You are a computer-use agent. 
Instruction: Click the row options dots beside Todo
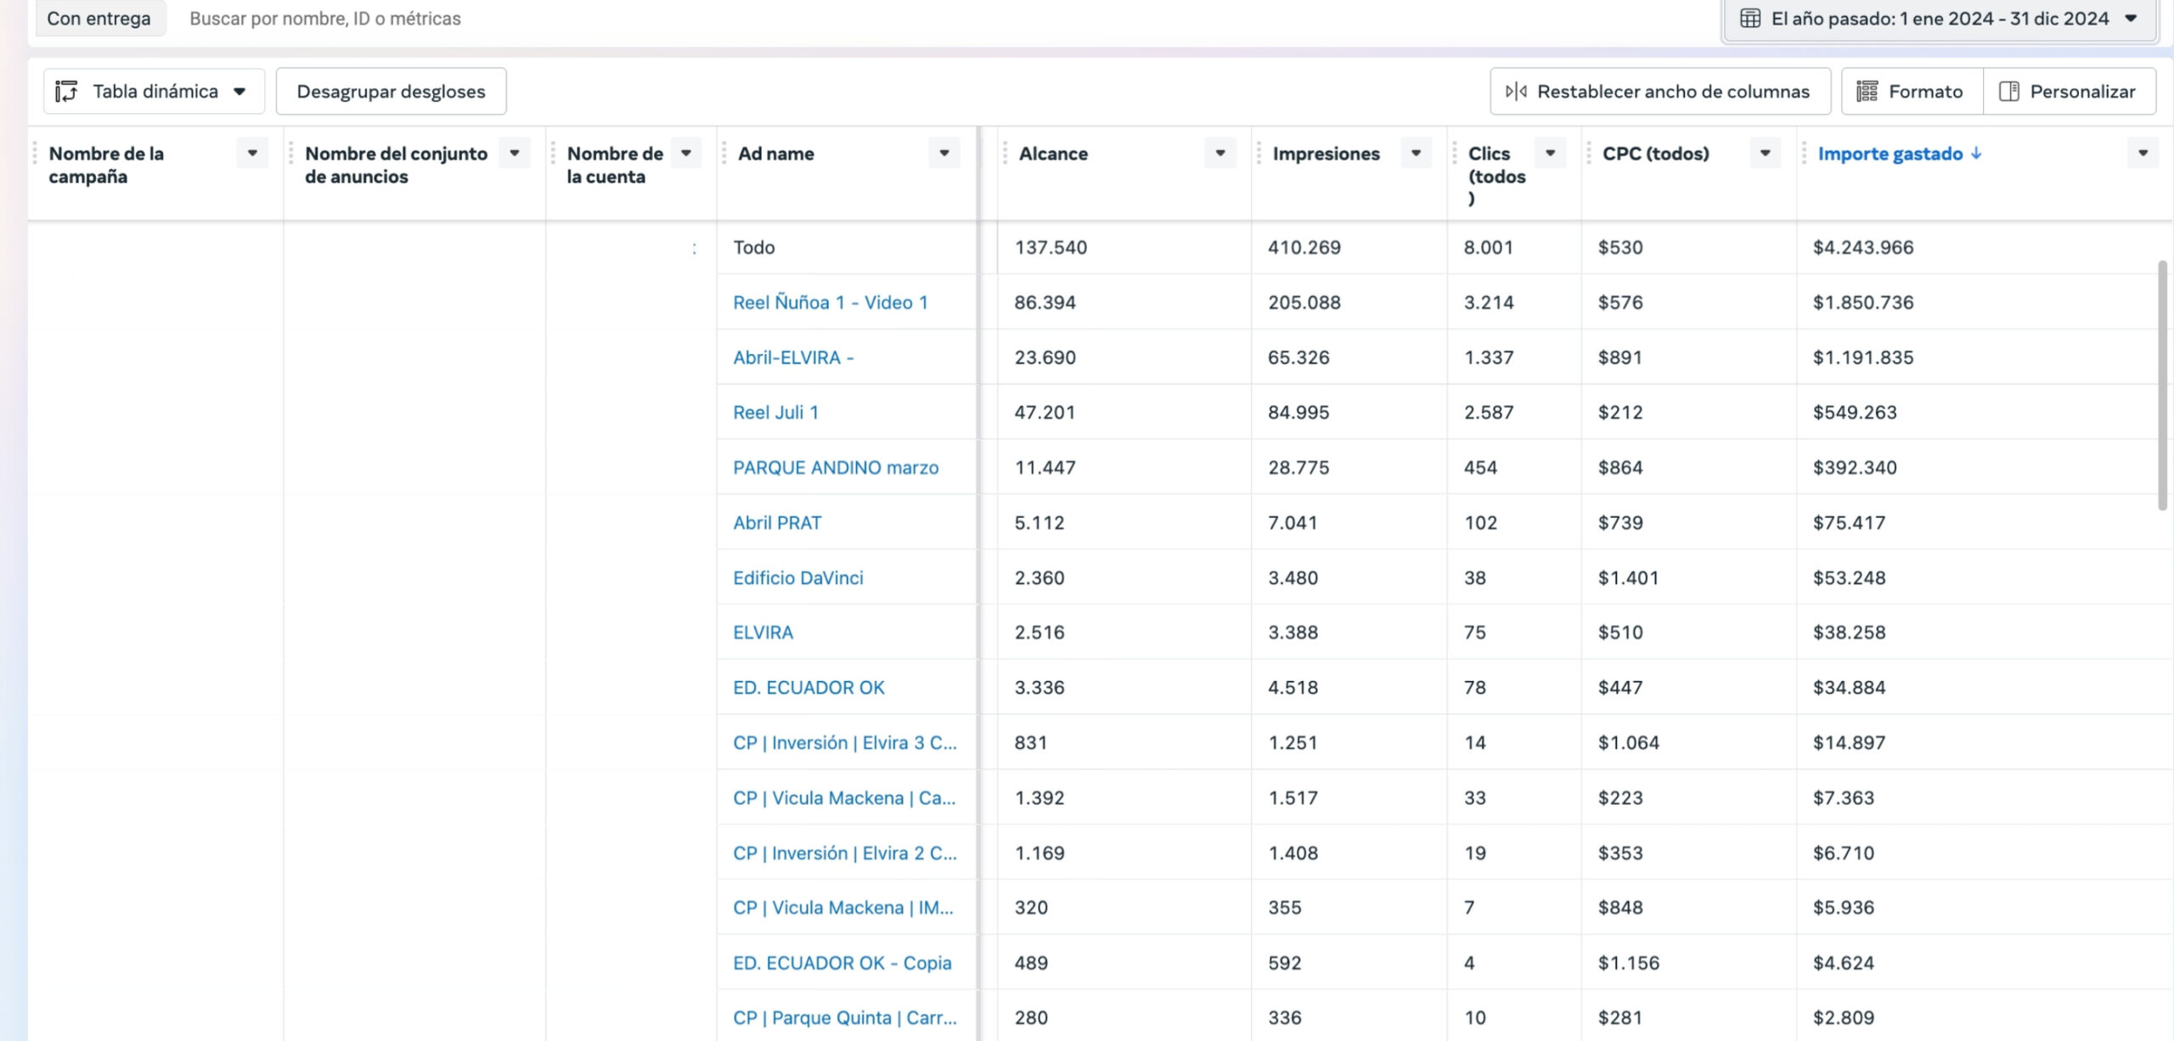pyautogui.click(x=695, y=248)
